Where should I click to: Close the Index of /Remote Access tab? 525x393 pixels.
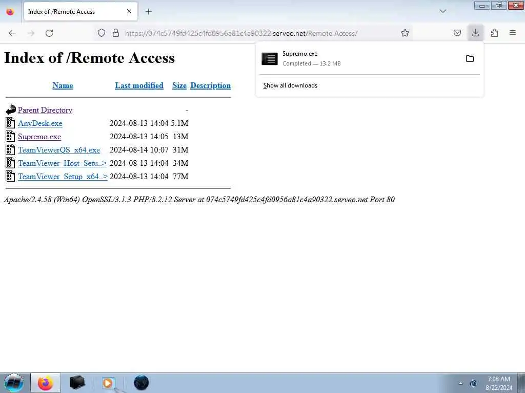point(129,11)
